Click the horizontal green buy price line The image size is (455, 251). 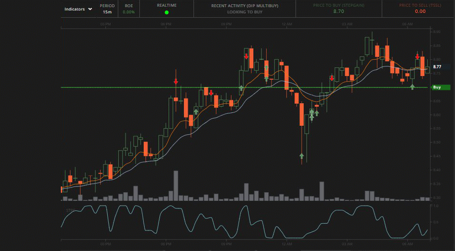(245, 87)
